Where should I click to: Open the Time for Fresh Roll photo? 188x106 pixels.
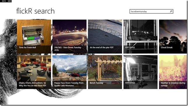pyautogui.click(x=34, y=36)
